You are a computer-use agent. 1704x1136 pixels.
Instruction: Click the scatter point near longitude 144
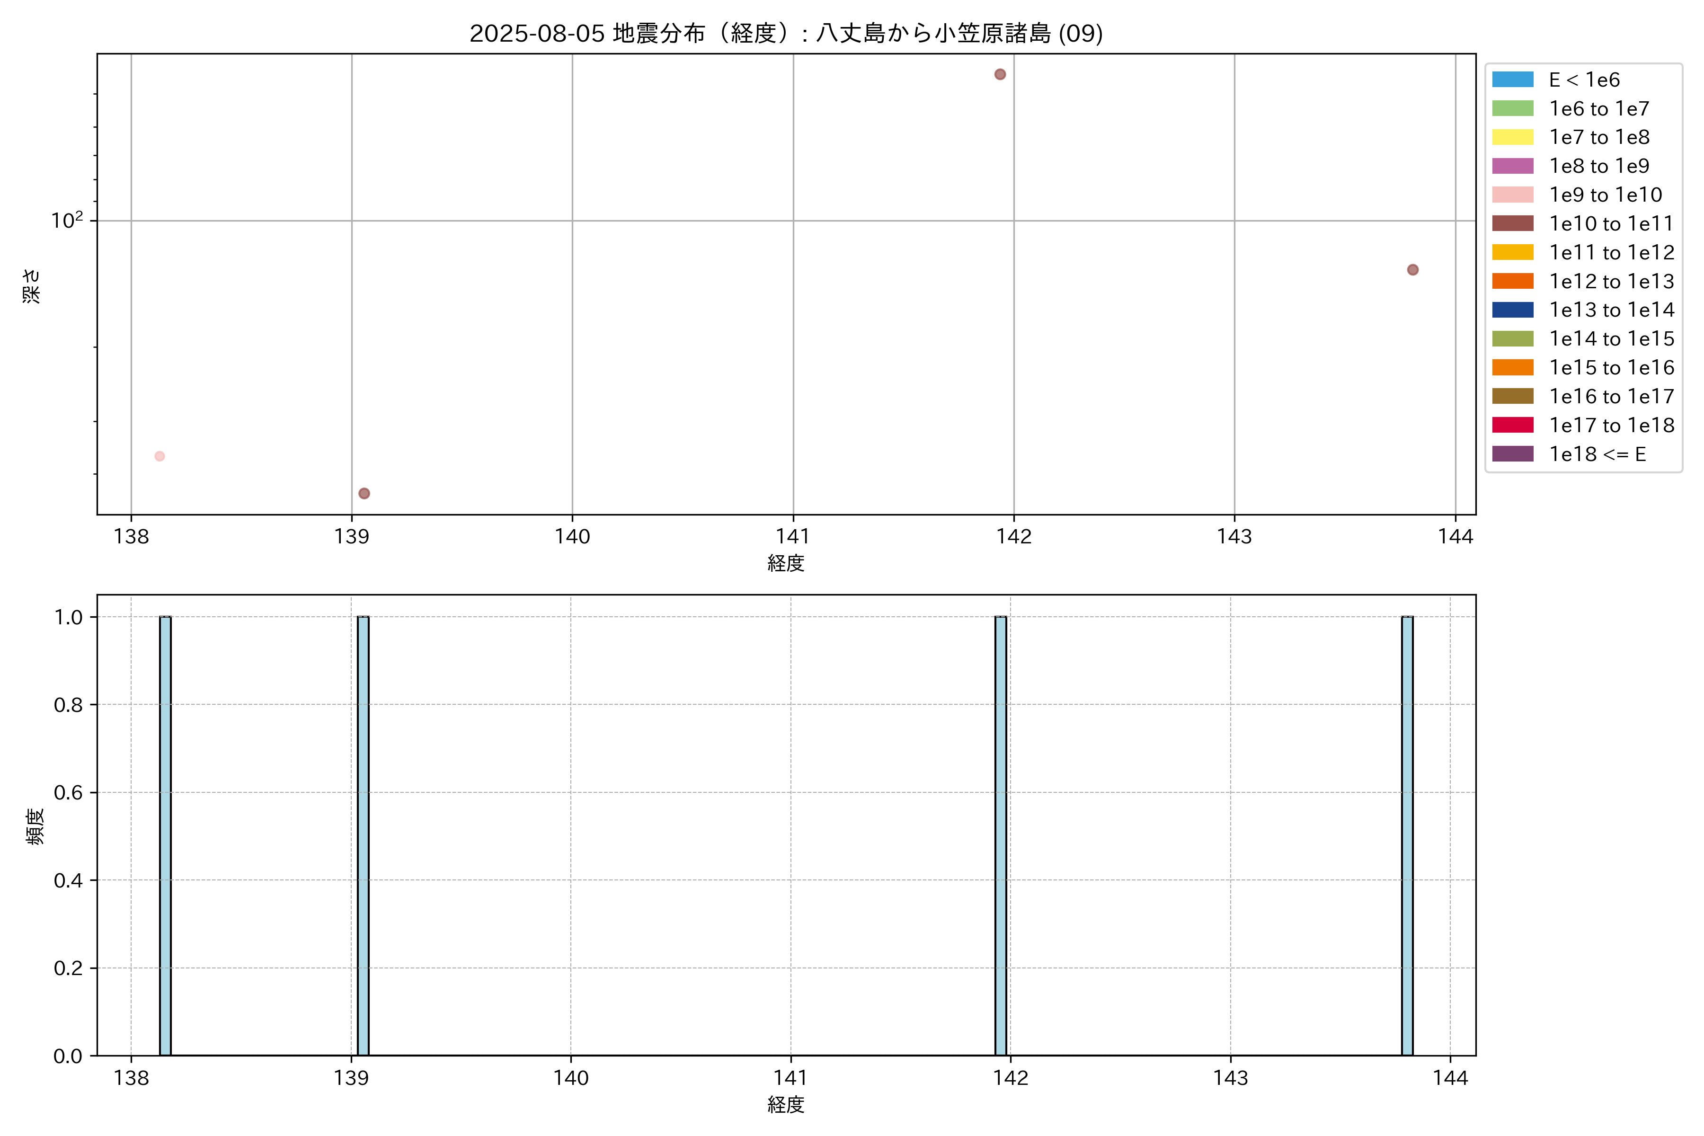1413,269
